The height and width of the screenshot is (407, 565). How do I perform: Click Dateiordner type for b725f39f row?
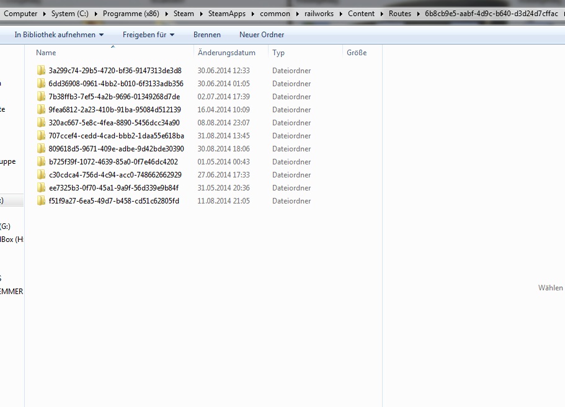[x=291, y=161]
